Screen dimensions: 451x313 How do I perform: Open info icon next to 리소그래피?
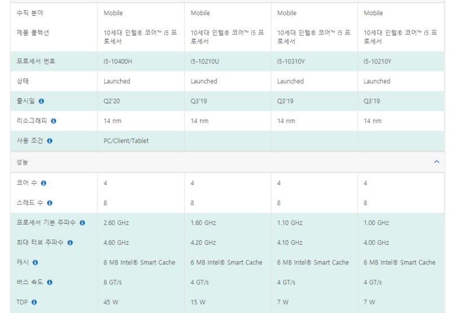pos(54,121)
